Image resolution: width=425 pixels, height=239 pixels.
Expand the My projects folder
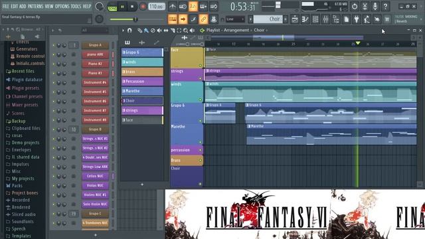[20, 179]
